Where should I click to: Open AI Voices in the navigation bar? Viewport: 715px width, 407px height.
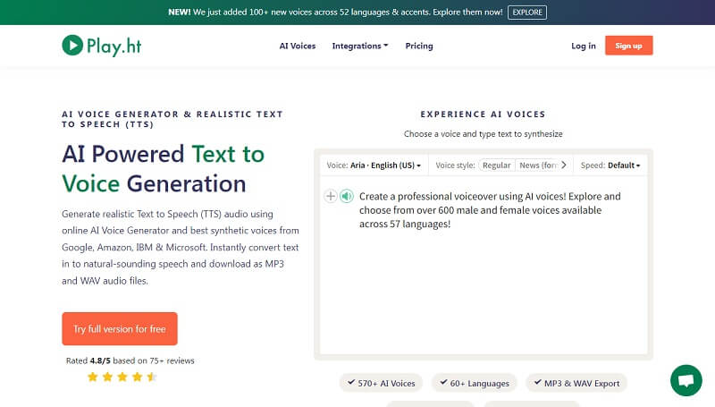pos(298,46)
